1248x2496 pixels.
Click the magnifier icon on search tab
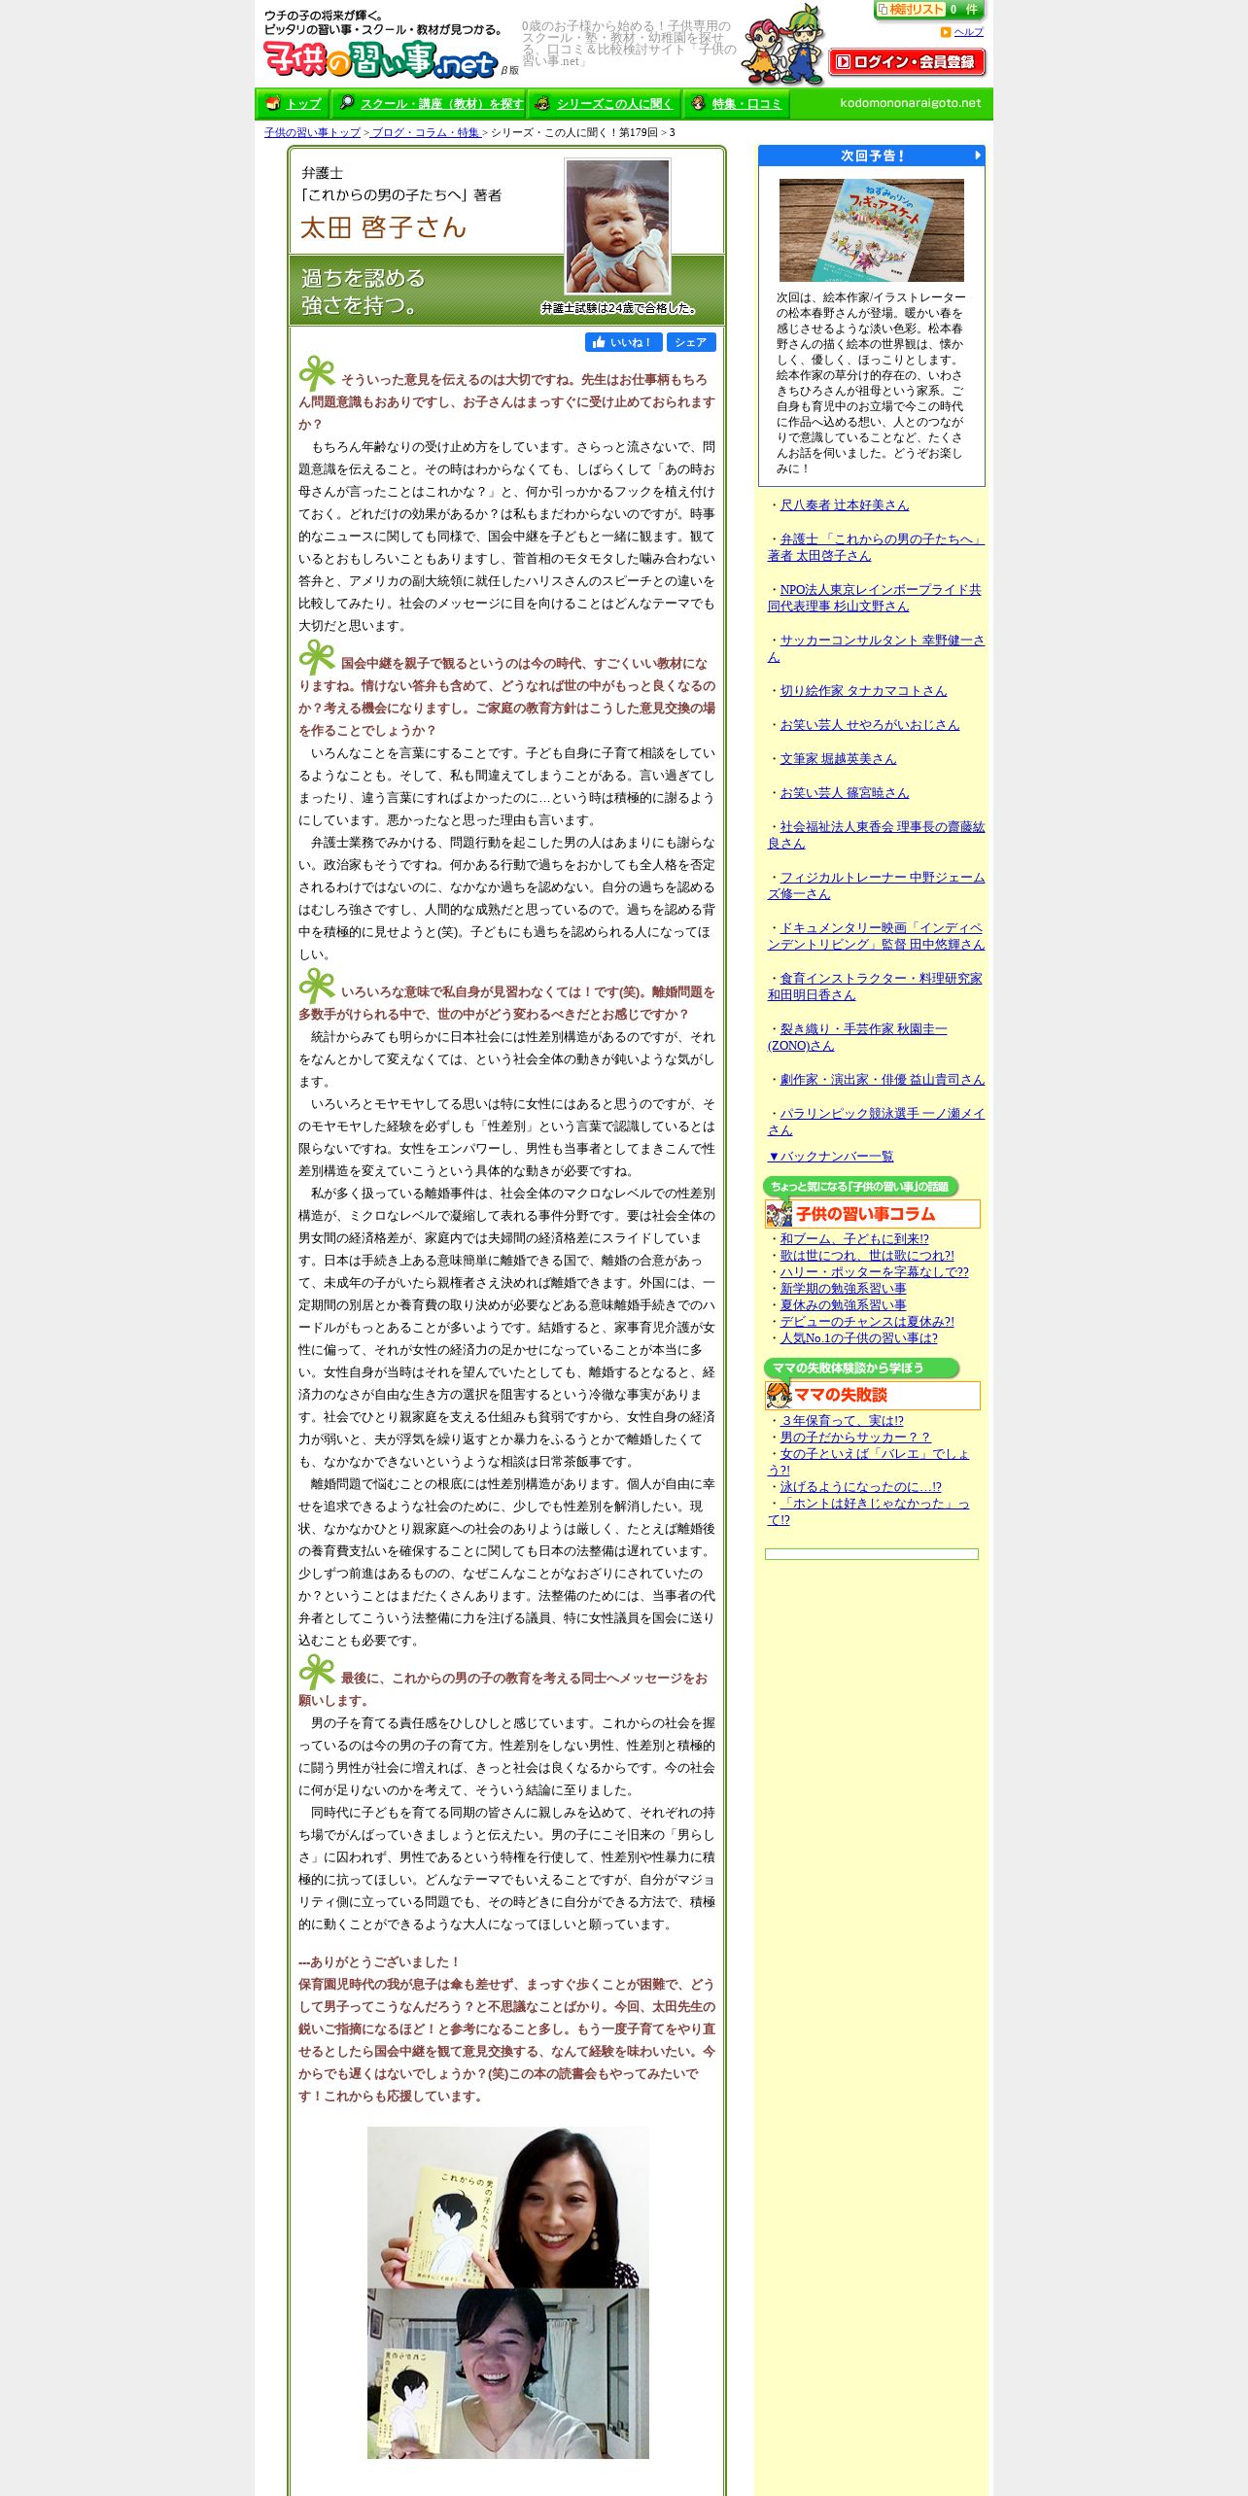(x=347, y=102)
